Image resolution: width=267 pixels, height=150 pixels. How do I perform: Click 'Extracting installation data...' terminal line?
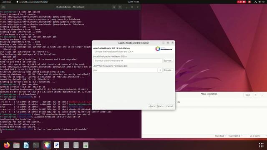pos(20,124)
